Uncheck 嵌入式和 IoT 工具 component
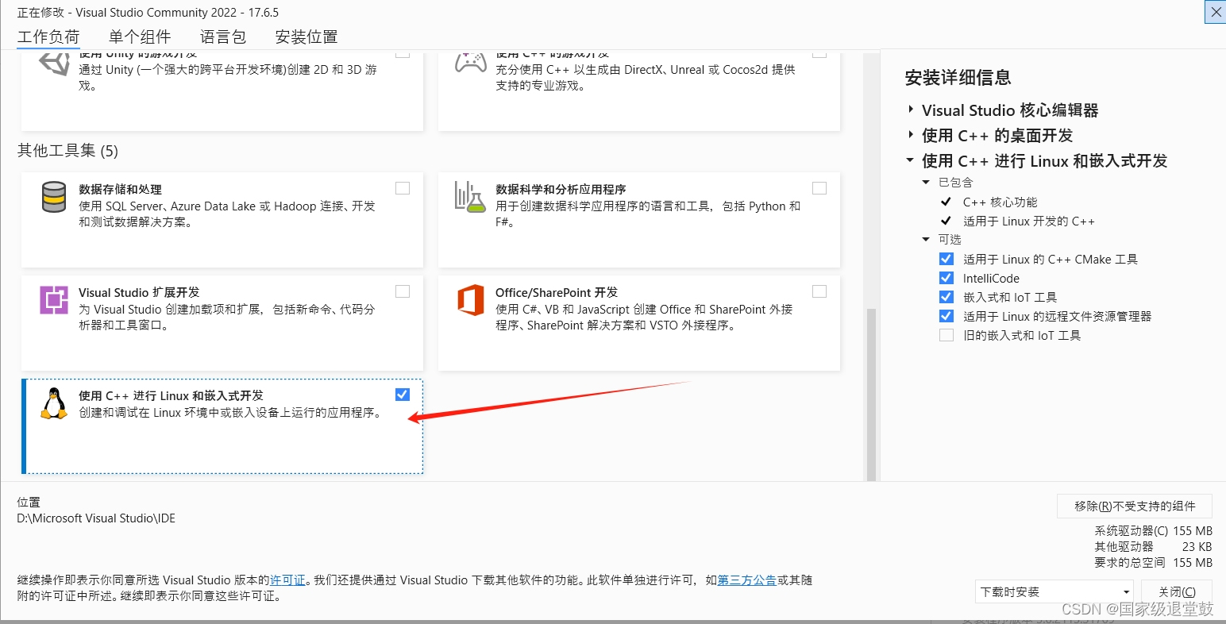The image size is (1226, 624). [x=946, y=297]
